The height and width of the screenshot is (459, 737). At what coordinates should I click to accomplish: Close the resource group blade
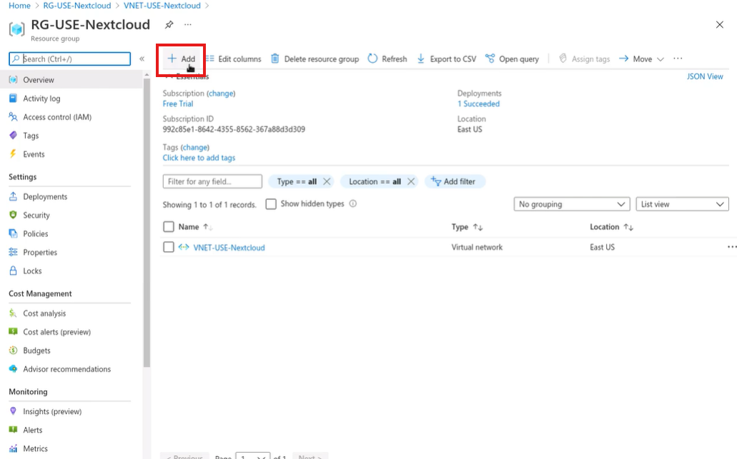[720, 24]
